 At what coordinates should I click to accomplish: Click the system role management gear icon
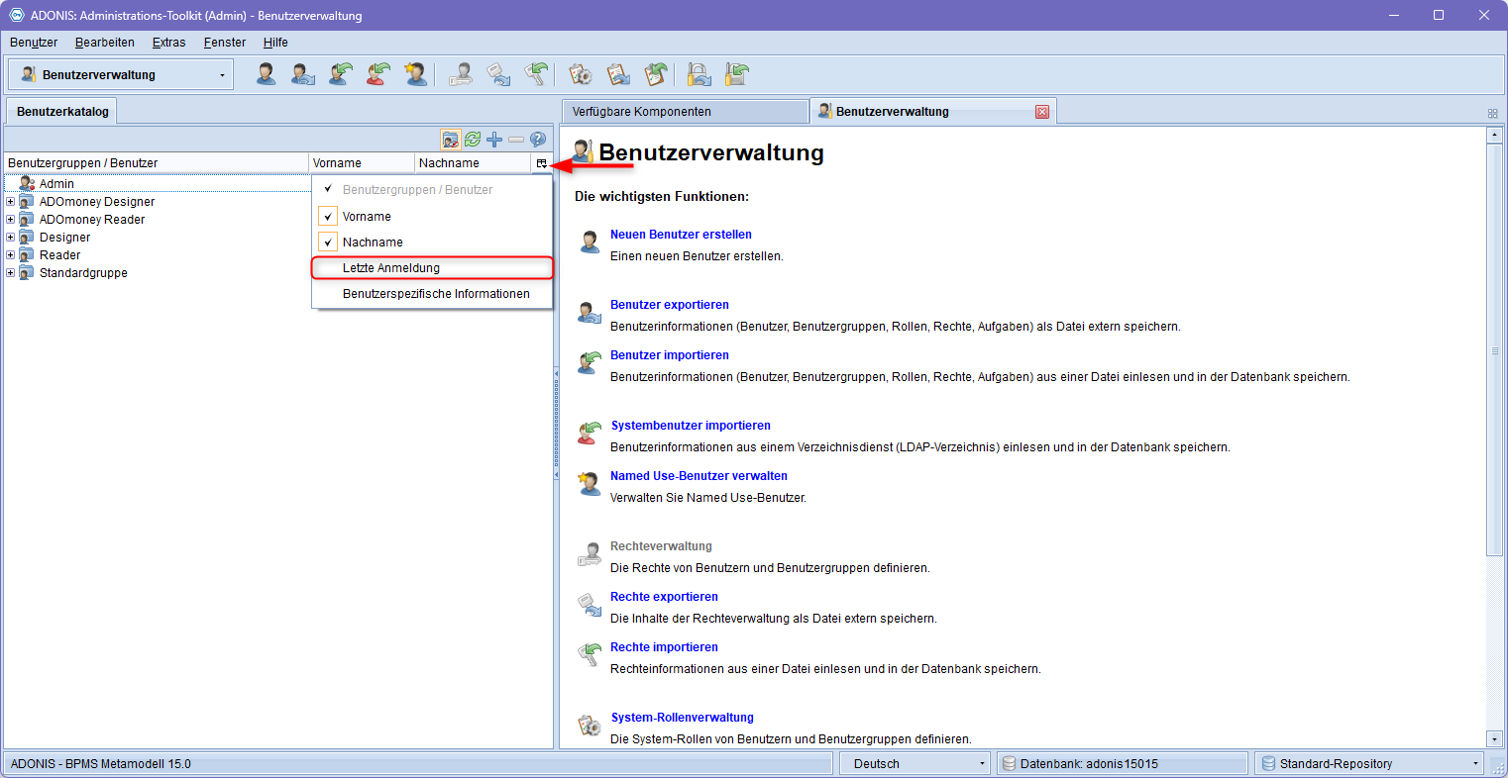581,74
